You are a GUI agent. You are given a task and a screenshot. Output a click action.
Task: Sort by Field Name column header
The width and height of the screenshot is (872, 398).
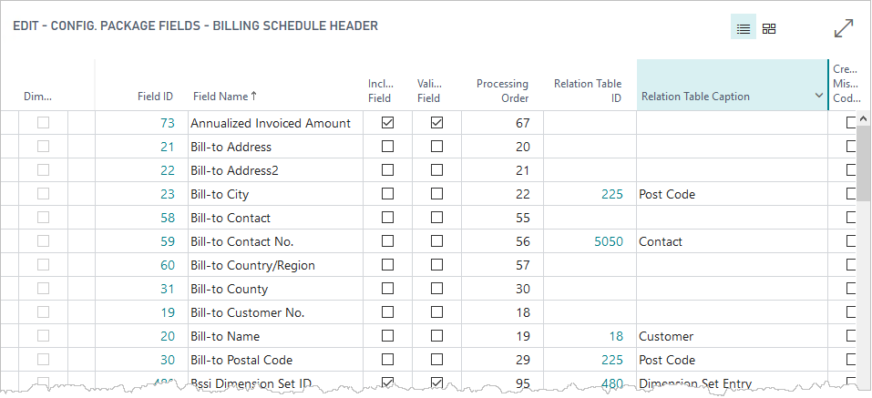coord(224,96)
